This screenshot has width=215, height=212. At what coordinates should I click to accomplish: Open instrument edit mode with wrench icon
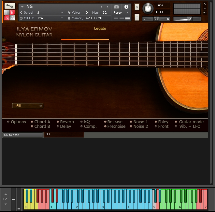(10, 6)
